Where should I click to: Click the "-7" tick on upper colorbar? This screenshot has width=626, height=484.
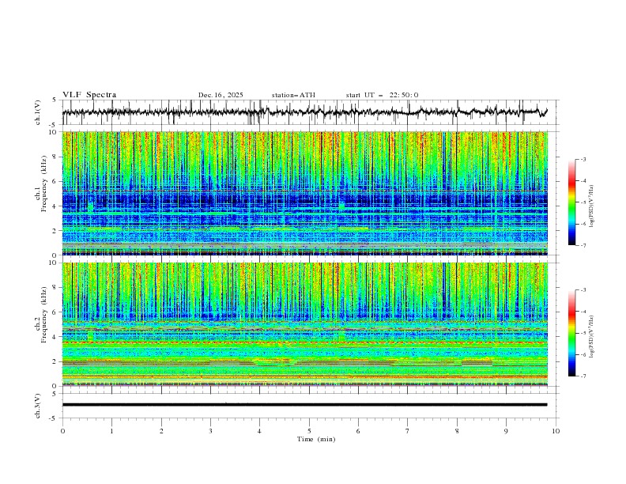pyautogui.click(x=583, y=246)
